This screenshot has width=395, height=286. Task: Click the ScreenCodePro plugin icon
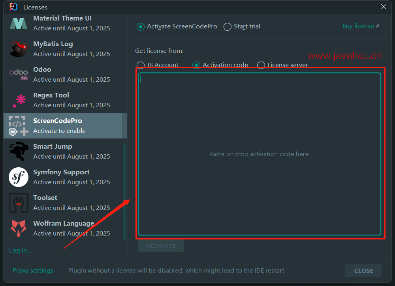pos(19,125)
